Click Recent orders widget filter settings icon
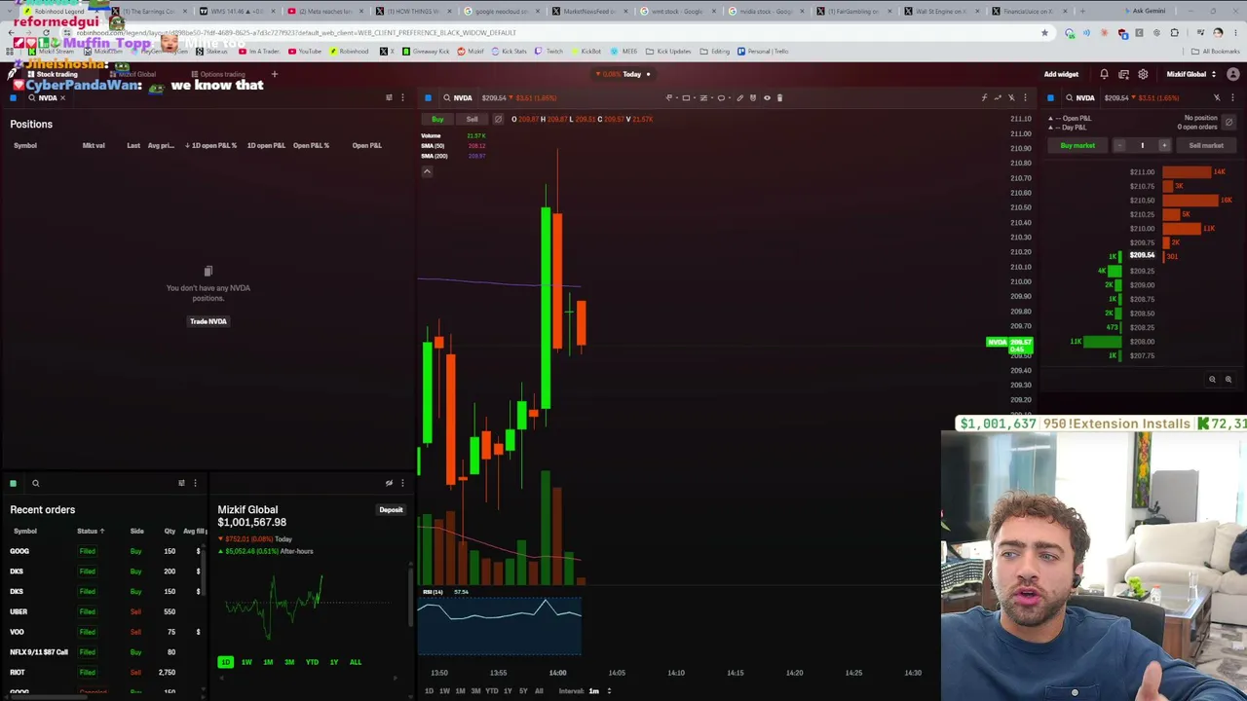 [x=181, y=483]
